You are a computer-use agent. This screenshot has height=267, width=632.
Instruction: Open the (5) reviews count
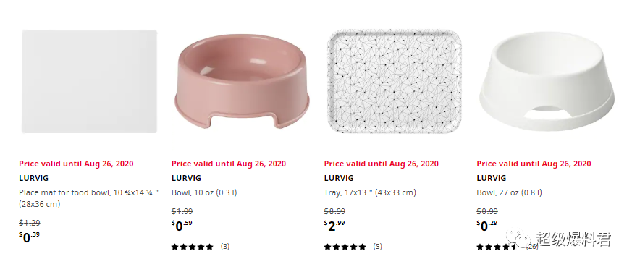pos(377,247)
